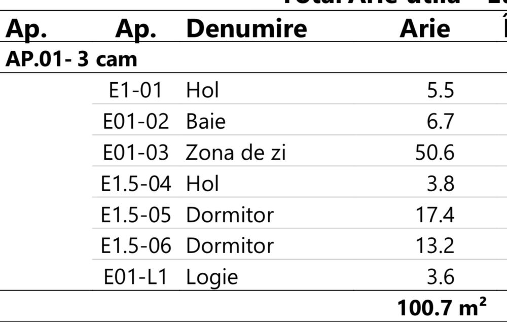Click the Baie room name cell
The image size is (507, 322).
[x=206, y=121]
